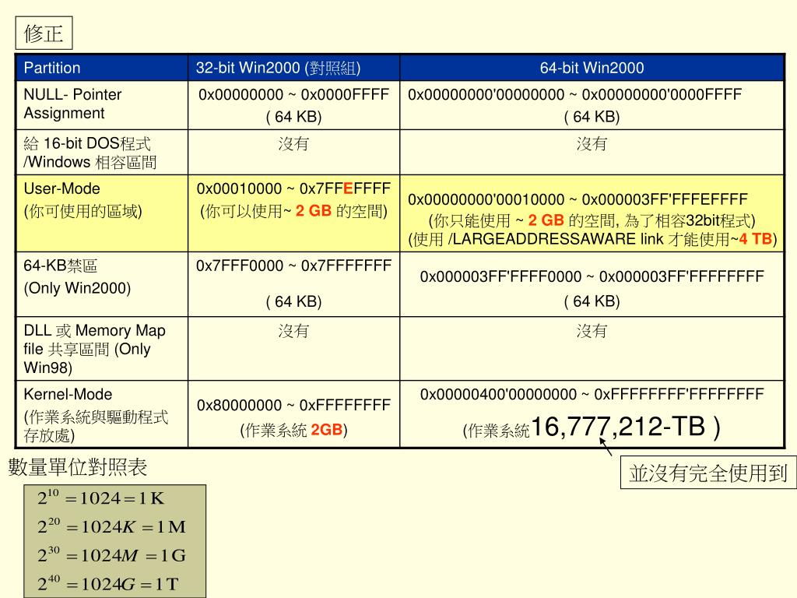
Task: Click the 0x7FFF0000 ~ 0x7FFFFFFF address range
Action: [x=293, y=266]
